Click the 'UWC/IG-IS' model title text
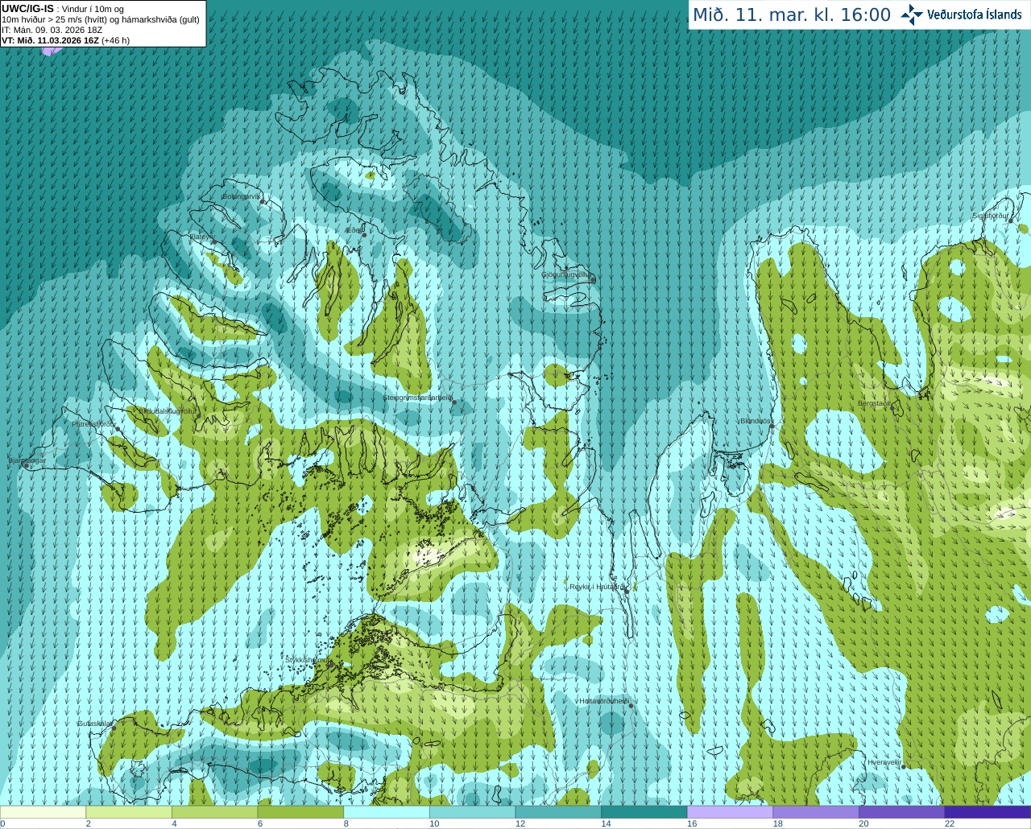Viewport: 1031px width, 829px height. tap(27, 8)
